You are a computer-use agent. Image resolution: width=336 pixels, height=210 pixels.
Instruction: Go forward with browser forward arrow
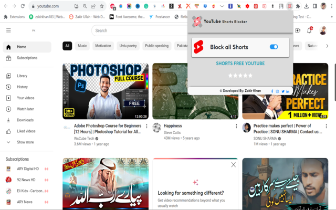click(14, 6)
